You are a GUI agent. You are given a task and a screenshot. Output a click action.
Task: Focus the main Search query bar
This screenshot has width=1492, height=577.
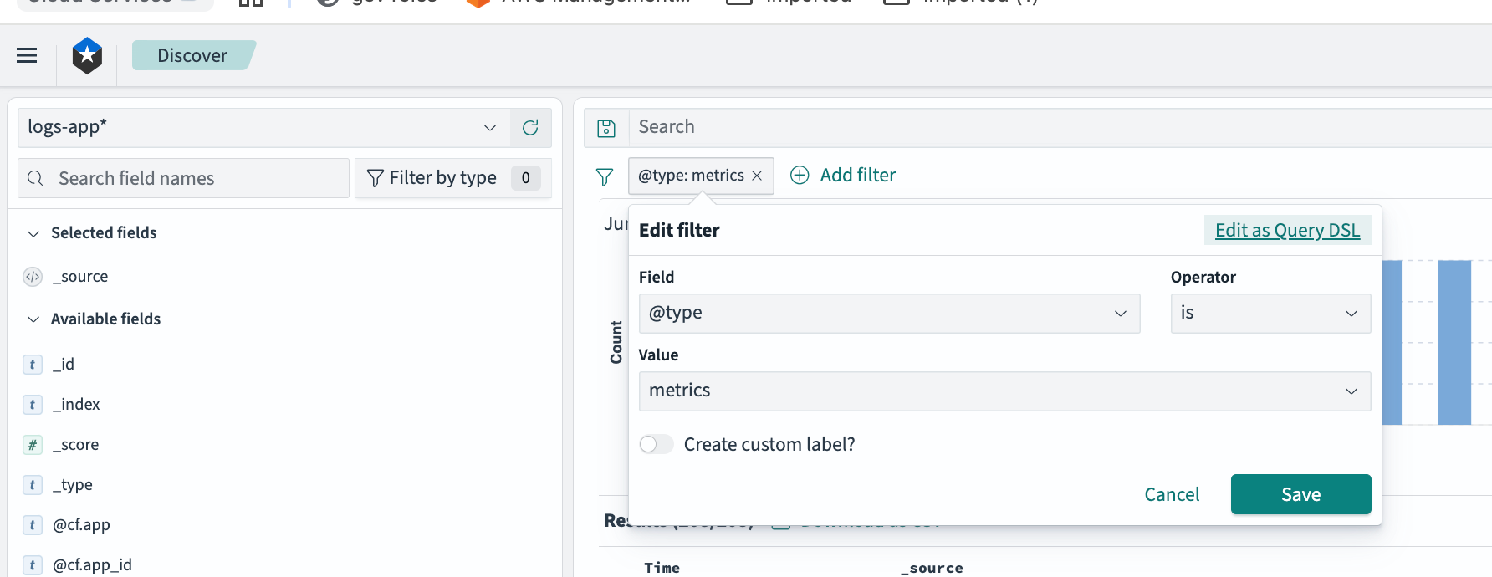tap(1060, 127)
